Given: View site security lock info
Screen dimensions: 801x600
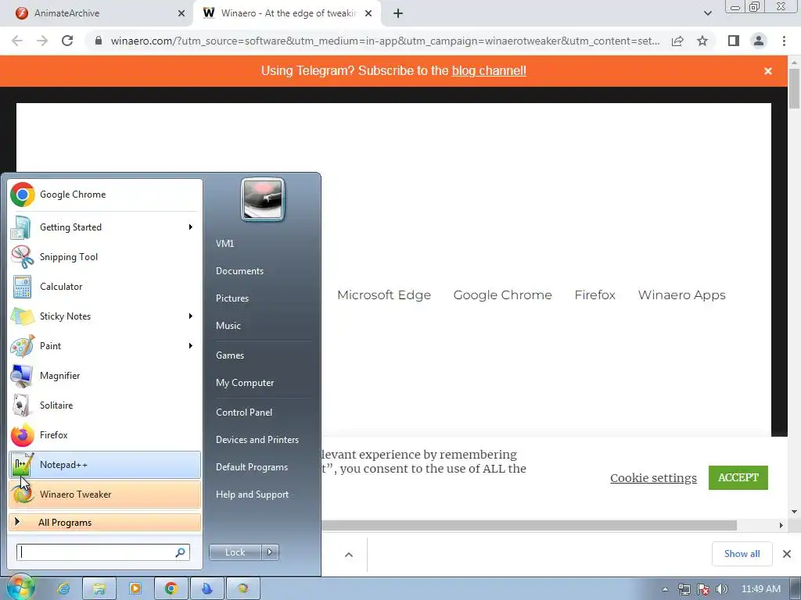Looking at the screenshot, I should pyautogui.click(x=99, y=41).
